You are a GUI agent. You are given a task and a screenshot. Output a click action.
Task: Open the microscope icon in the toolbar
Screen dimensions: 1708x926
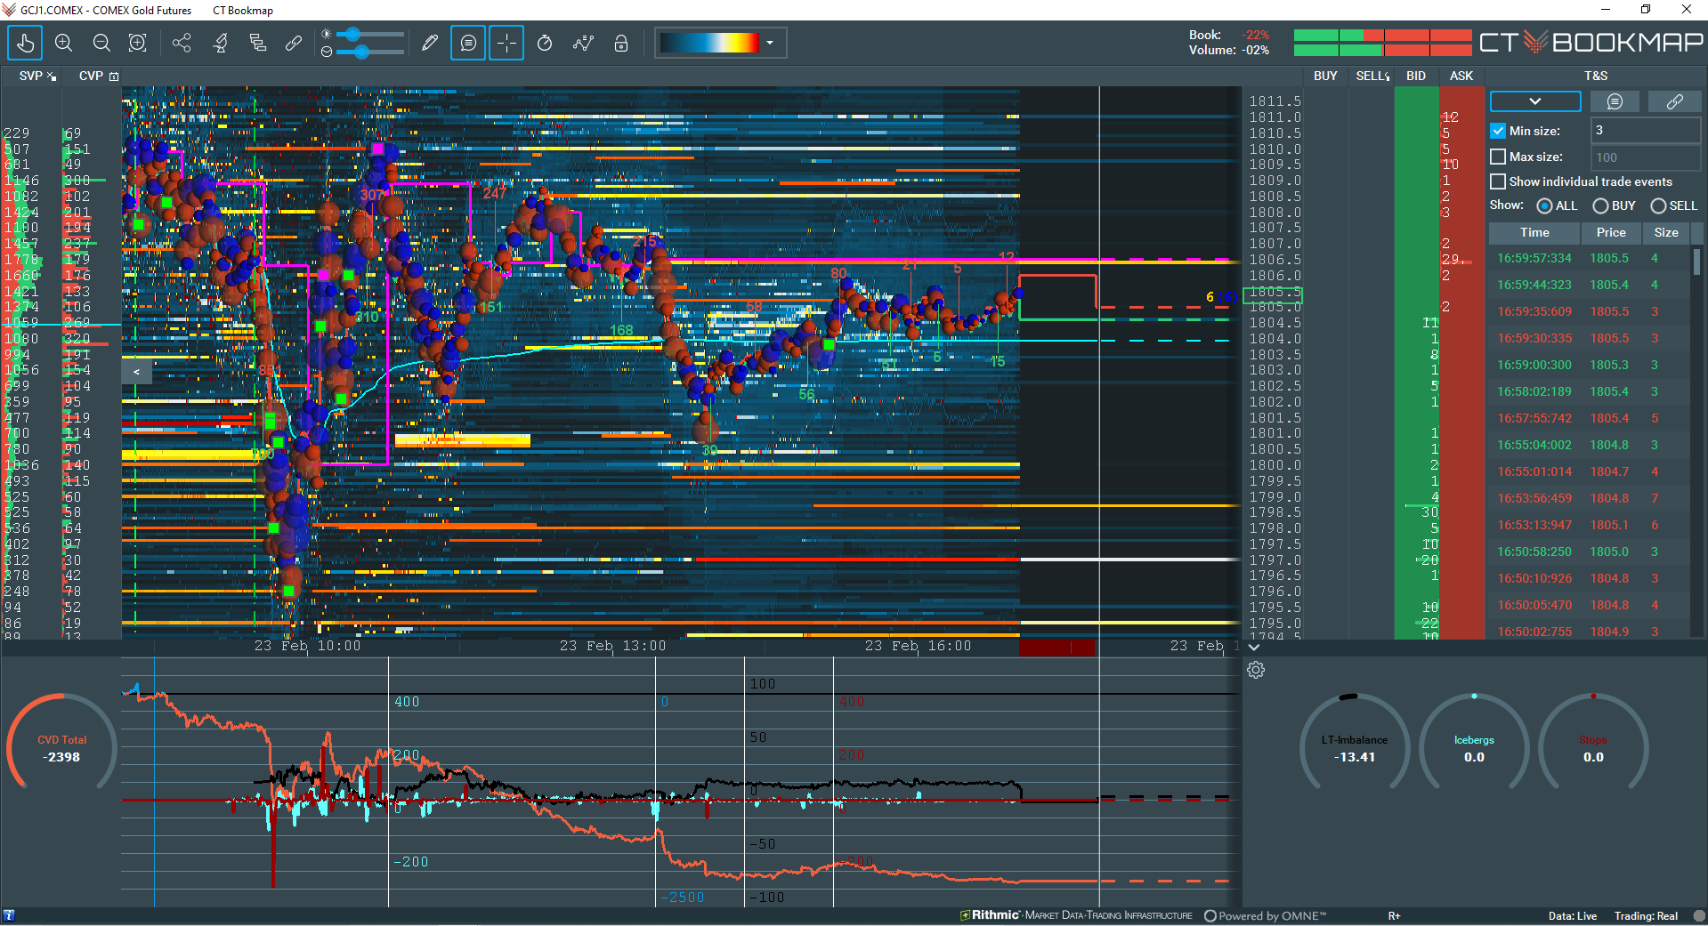[220, 43]
